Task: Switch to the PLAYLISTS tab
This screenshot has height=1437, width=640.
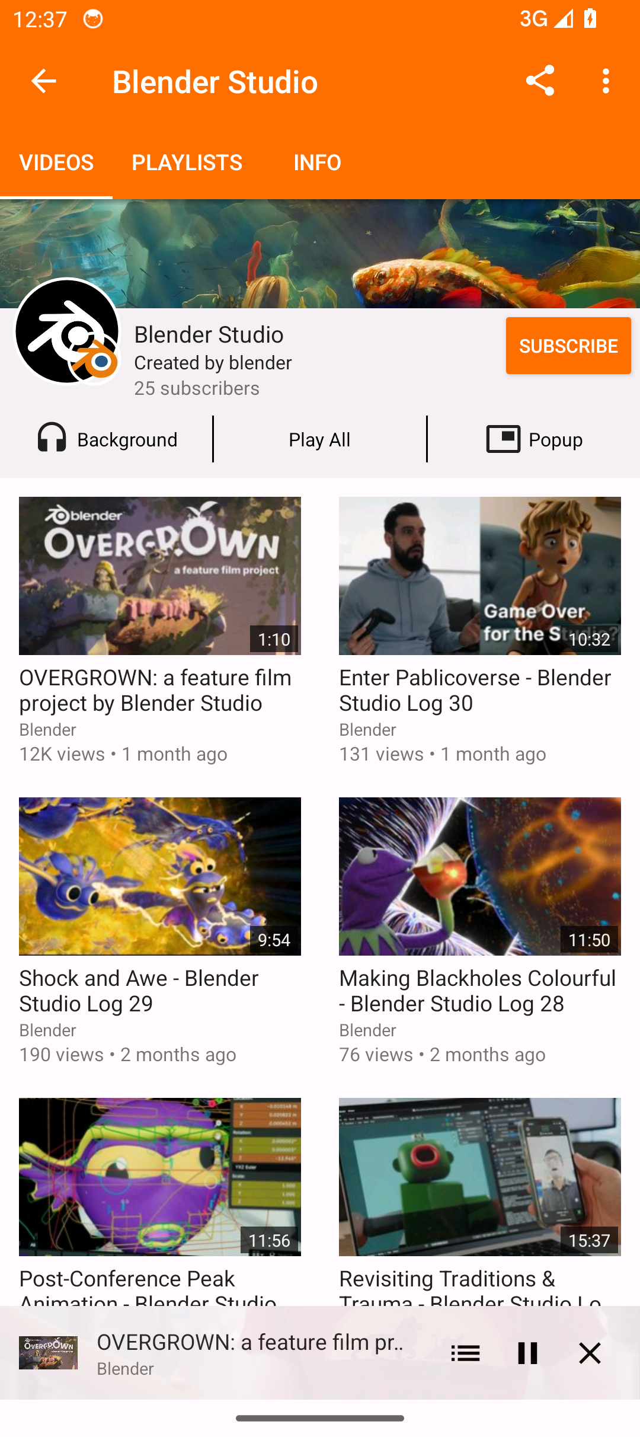Action: [187, 162]
